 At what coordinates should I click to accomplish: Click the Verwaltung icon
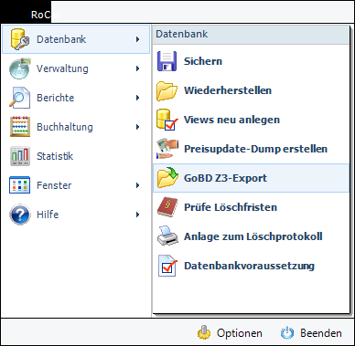click(x=20, y=68)
